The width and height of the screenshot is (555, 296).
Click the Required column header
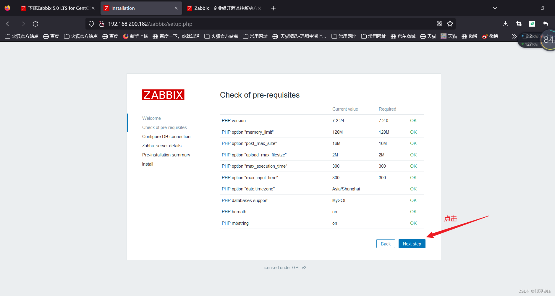[x=387, y=109]
